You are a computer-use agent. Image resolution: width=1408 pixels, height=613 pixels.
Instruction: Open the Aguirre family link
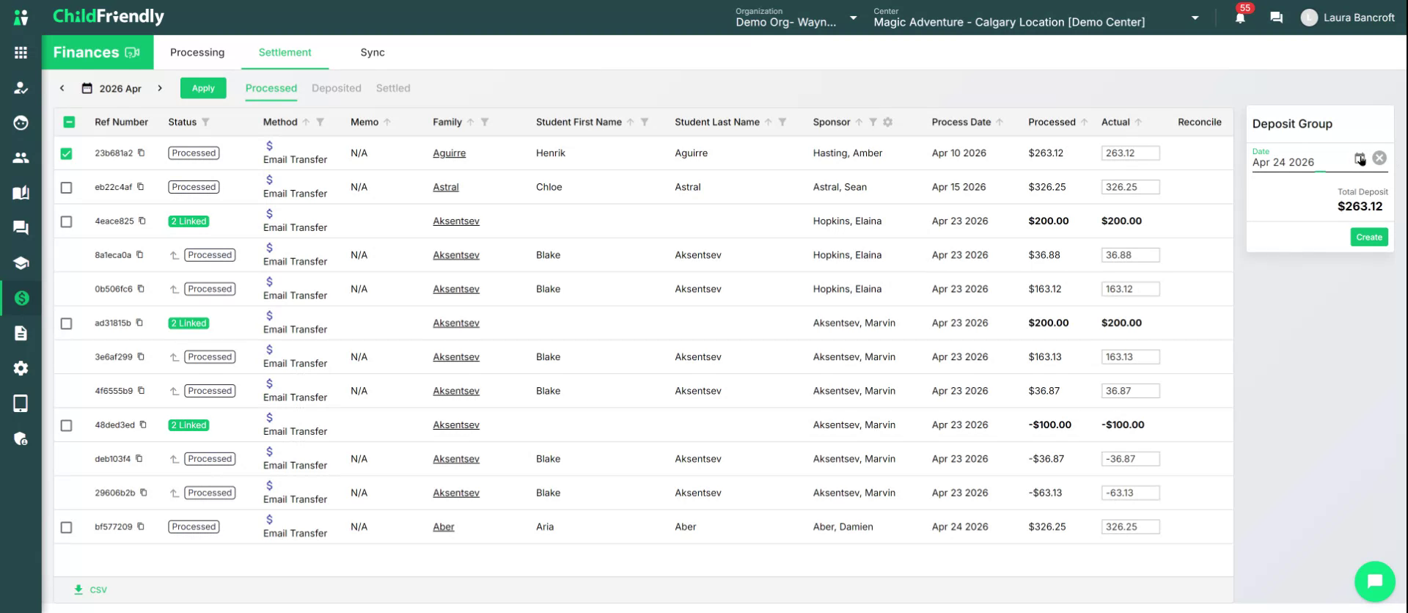pyautogui.click(x=449, y=153)
